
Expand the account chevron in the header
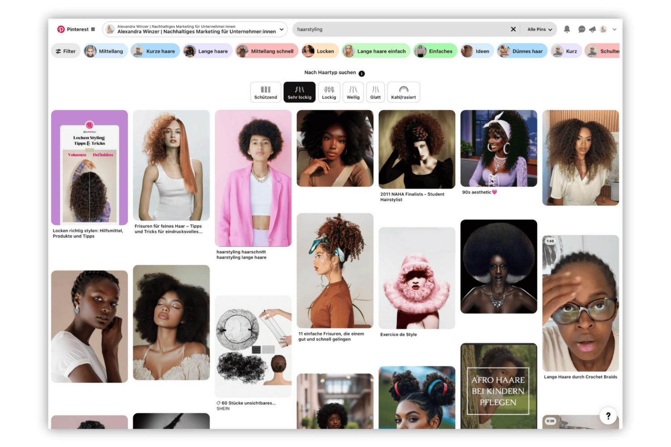[x=615, y=30]
